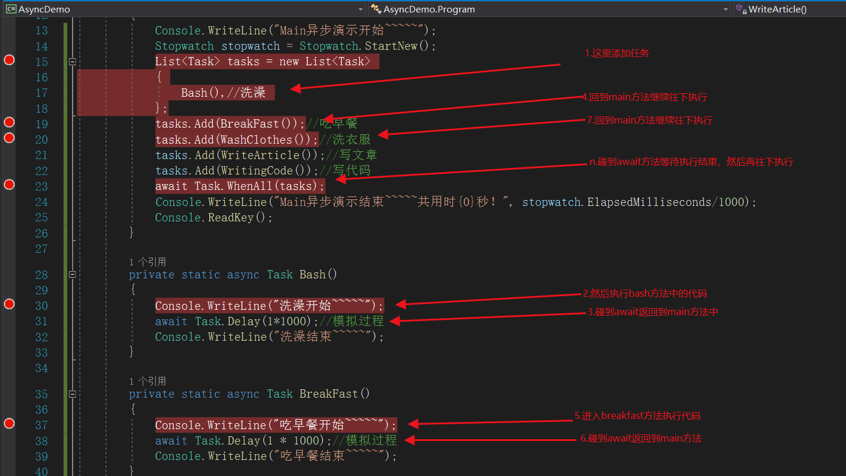Click line number 38
The width and height of the screenshot is (846, 476).
point(42,440)
